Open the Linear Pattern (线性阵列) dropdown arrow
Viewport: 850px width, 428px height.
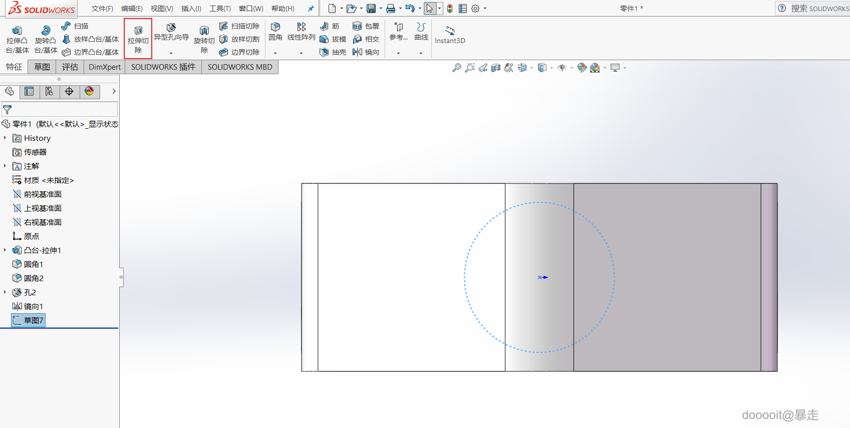(x=301, y=53)
